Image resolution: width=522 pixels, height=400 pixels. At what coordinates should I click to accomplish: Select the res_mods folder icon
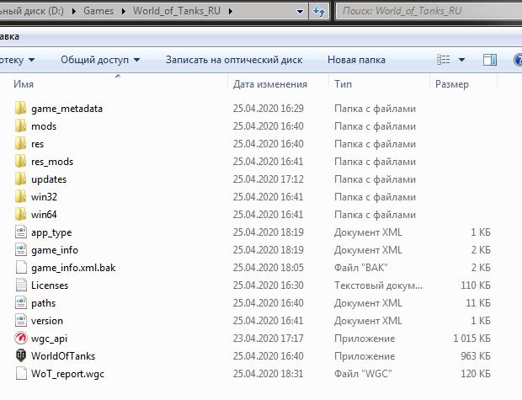coord(21,162)
